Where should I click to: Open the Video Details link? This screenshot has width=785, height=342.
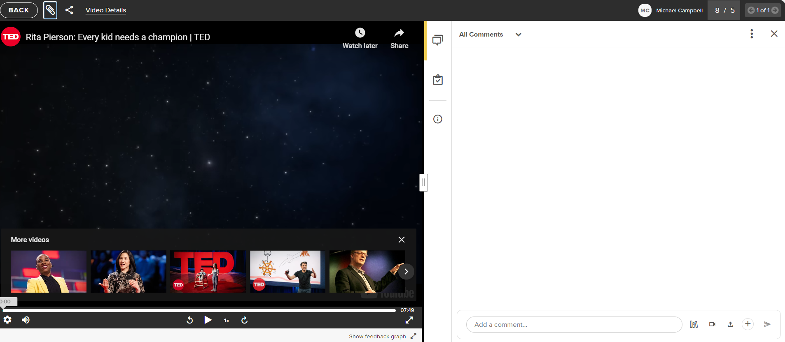(106, 10)
